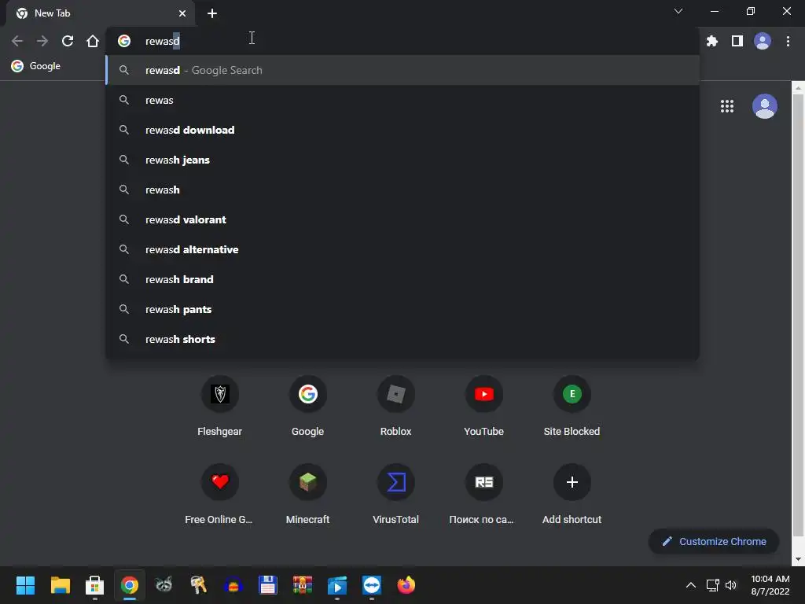Open the Google shortcut tile
This screenshot has height=604, width=805.
coord(307,407)
